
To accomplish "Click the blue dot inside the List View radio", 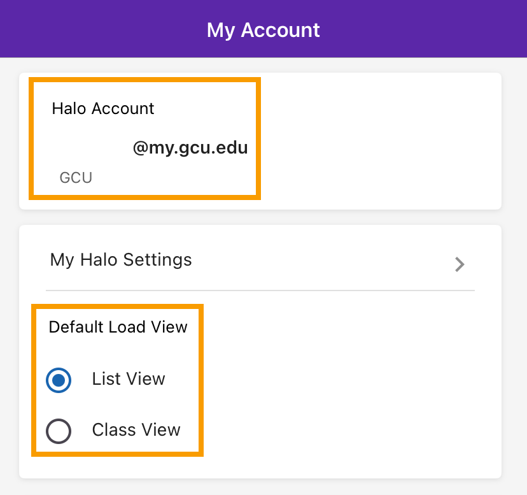I will (x=59, y=381).
